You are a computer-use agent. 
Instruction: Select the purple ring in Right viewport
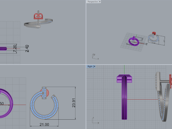(x=124, y=97)
